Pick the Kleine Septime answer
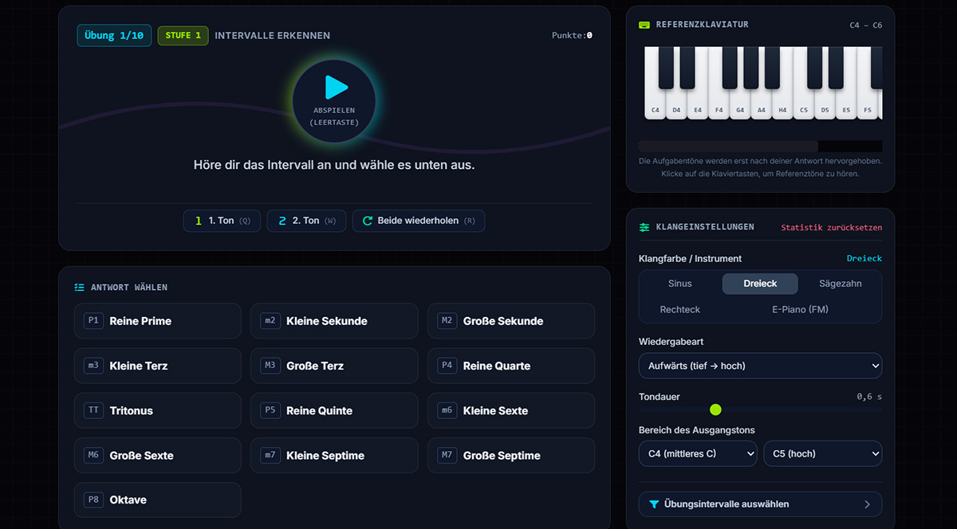This screenshot has height=529, width=957. [x=334, y=455]
